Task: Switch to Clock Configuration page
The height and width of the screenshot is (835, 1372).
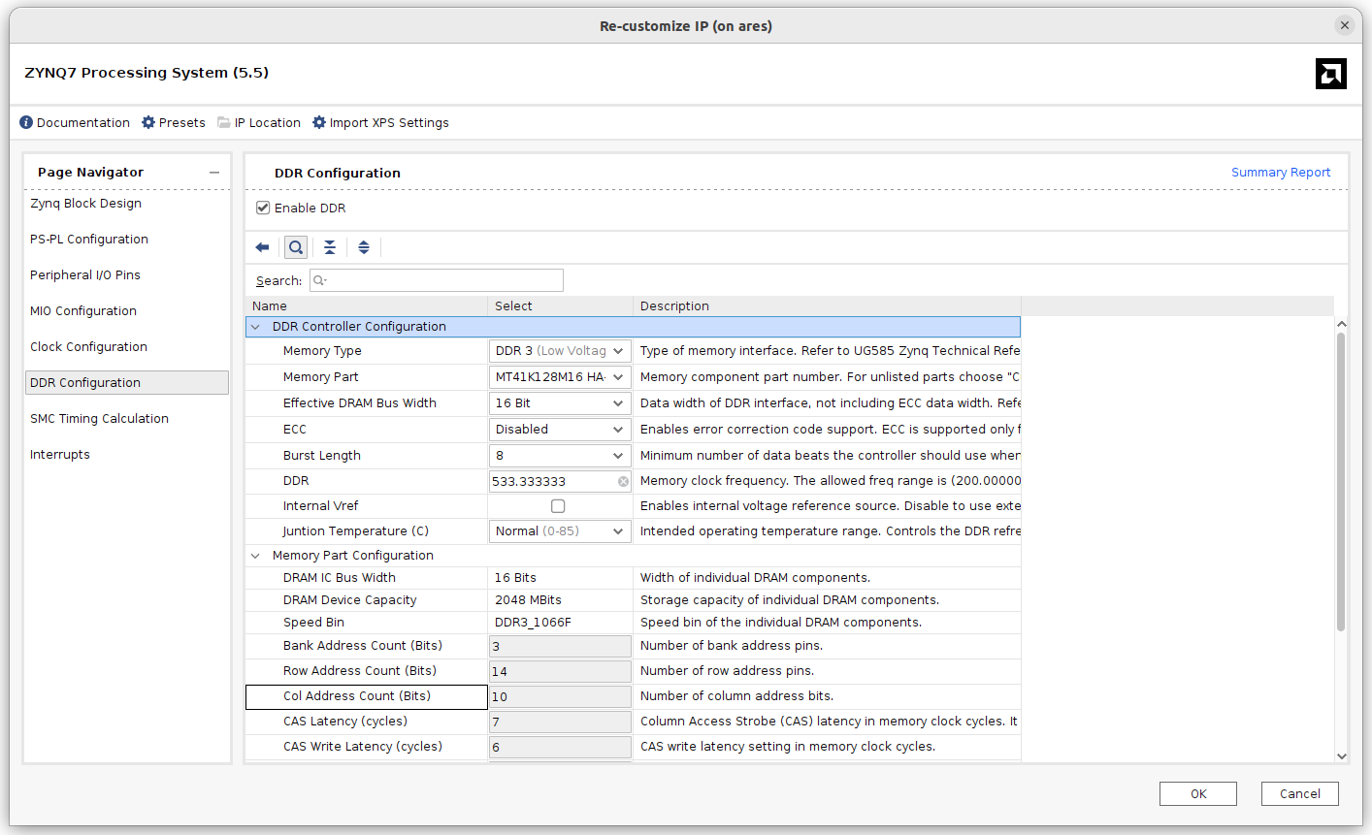Action: [x=88, y=347]
